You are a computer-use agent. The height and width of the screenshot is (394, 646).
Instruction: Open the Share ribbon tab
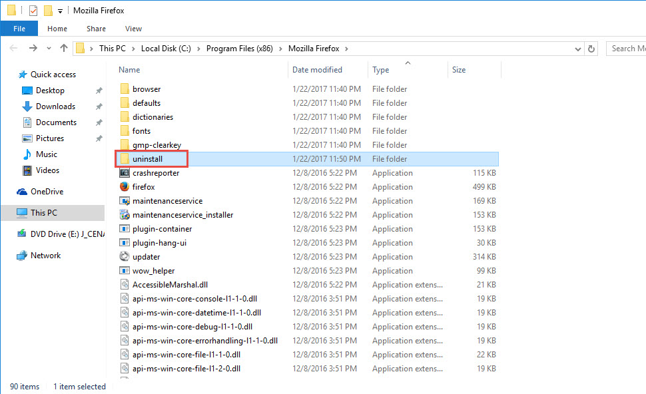click(96, 29)
